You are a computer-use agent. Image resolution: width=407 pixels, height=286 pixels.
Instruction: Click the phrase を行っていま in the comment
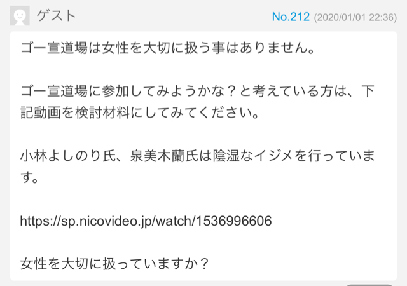335,156
